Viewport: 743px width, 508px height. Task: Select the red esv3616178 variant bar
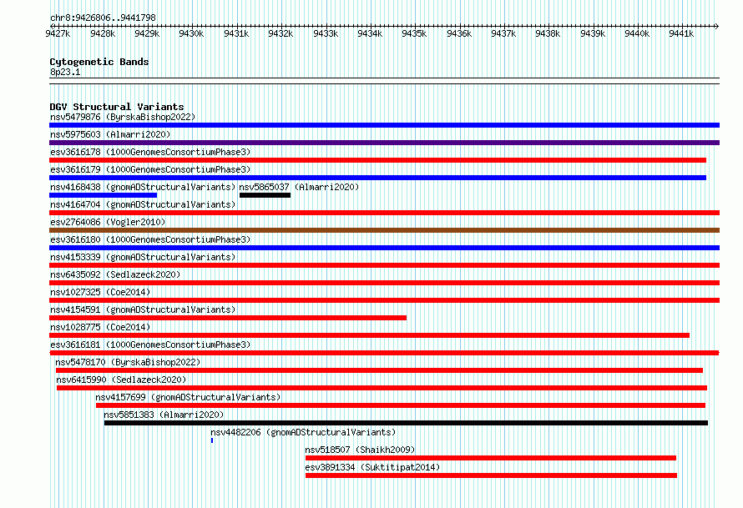click(x=377, y=160)
